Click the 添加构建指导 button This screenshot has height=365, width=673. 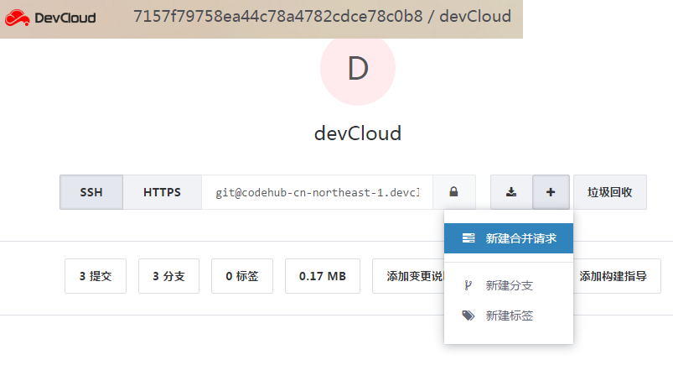pos(616,276)
